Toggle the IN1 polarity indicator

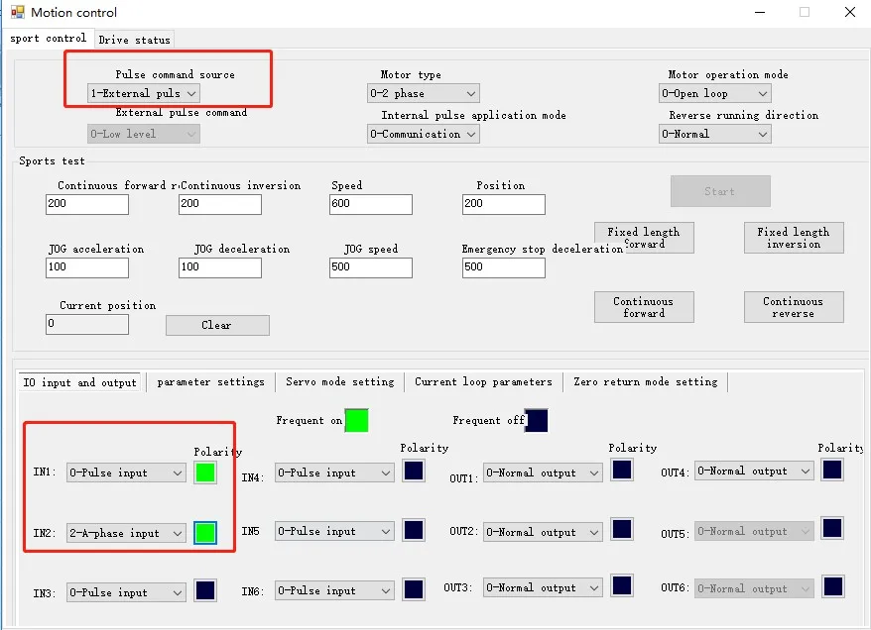click(205, 472)
